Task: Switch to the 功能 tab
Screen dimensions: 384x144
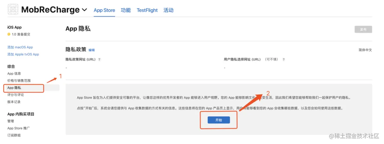Action: 126,10
